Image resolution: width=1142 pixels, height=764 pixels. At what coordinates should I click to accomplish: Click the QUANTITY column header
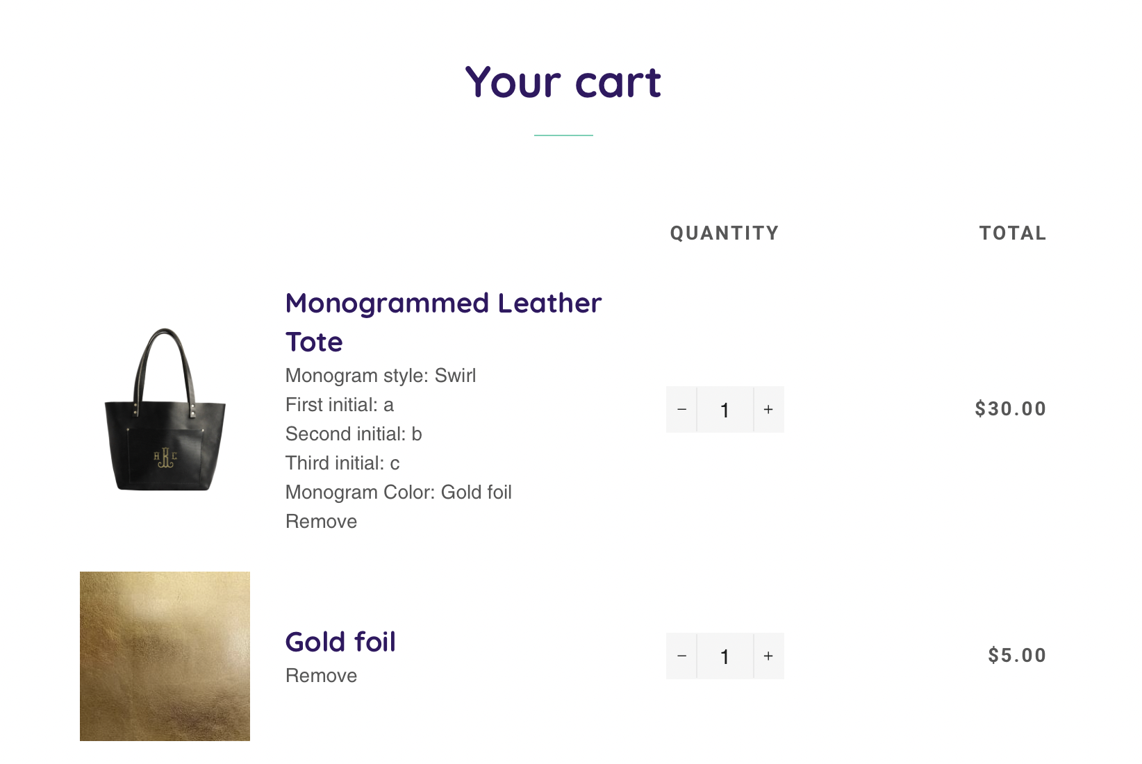(x=724, y=233)
